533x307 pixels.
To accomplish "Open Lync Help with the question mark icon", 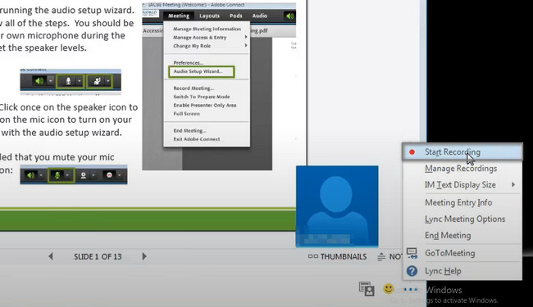I will (462, 271).
